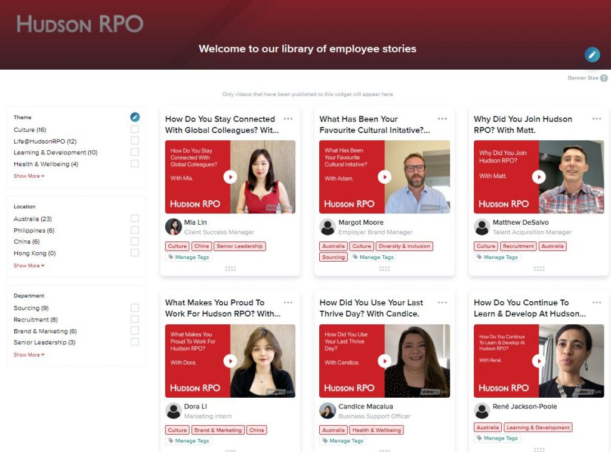Expand Show More under Theme

click(29, 176)
